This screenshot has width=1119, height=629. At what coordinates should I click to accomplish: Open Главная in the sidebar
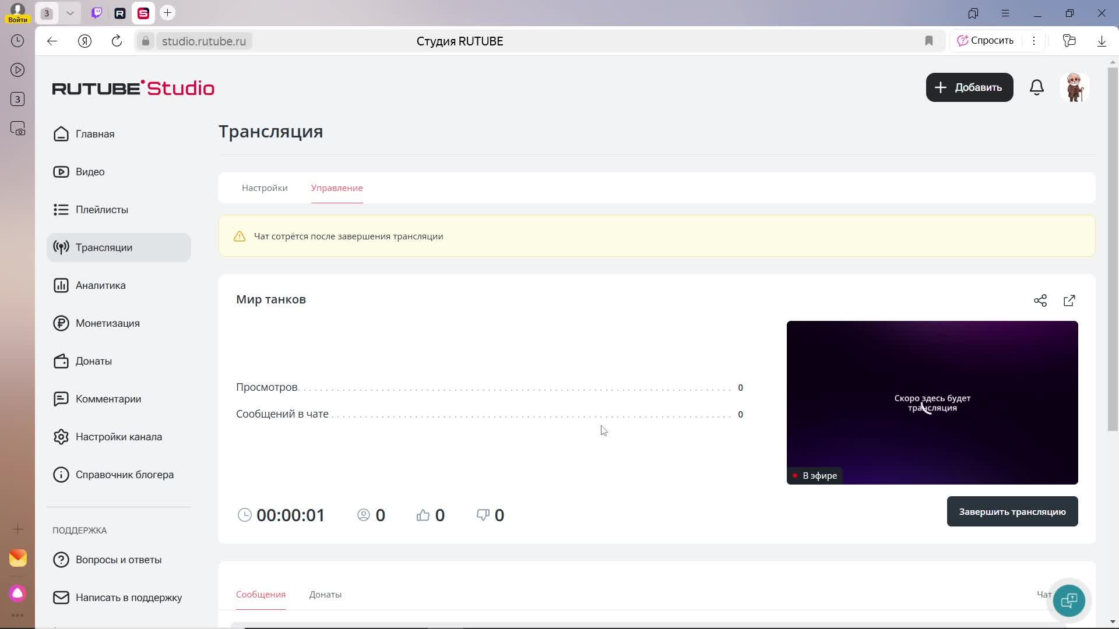pos(119,134)
